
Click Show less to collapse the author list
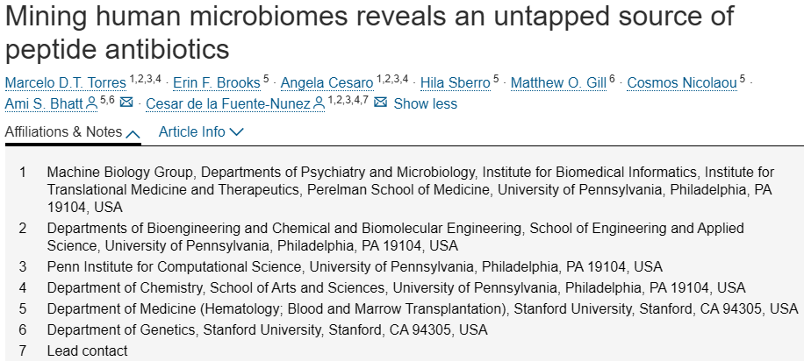click(x=425, y=103)
